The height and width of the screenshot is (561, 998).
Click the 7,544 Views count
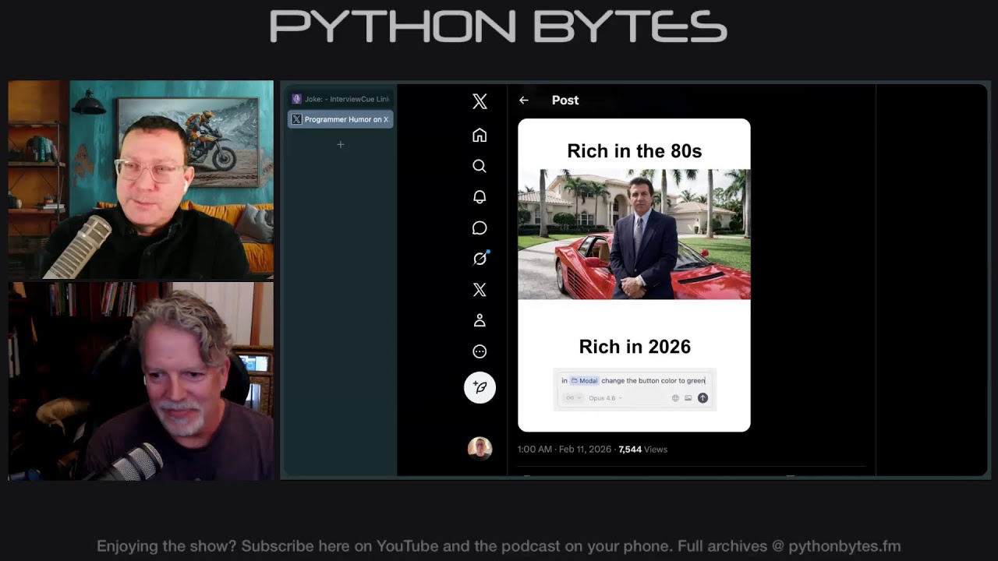pyautogui.click(x=642, y=450)
